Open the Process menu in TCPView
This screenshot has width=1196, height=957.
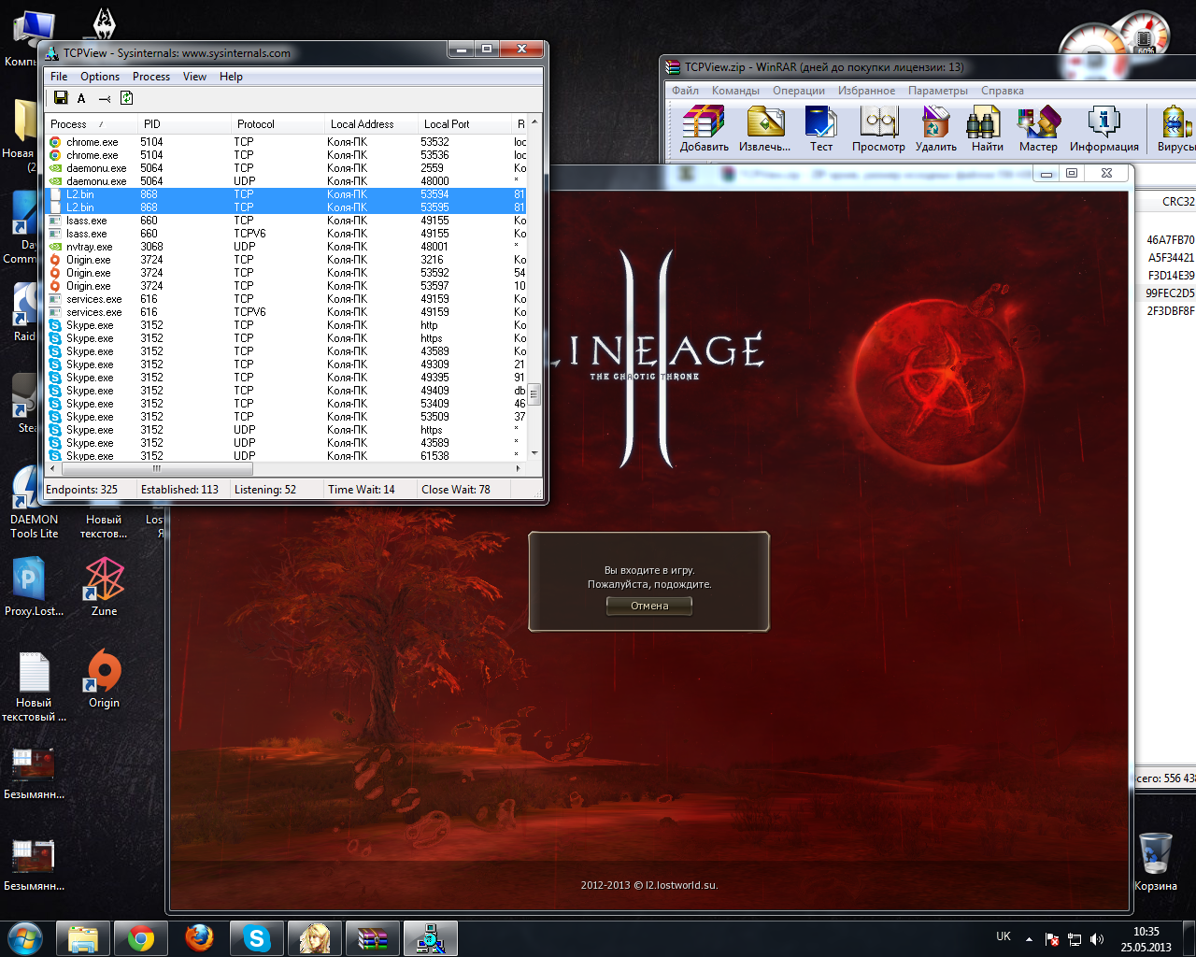click(x=151, y=77)
